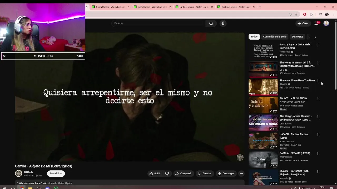Play the Rihanna vevo thumbnail

(263, 87)
